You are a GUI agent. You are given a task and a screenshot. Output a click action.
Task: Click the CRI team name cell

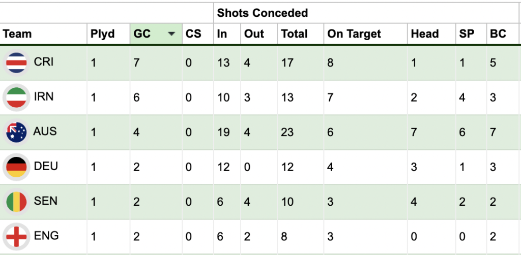click(44, 61)
